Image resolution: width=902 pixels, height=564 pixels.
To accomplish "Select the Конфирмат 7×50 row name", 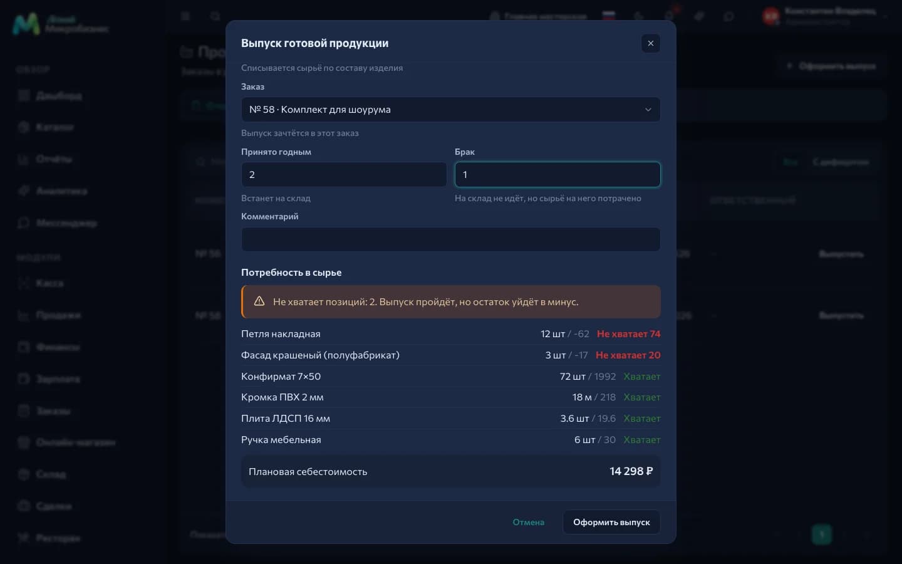I will [x=281, y=377].
